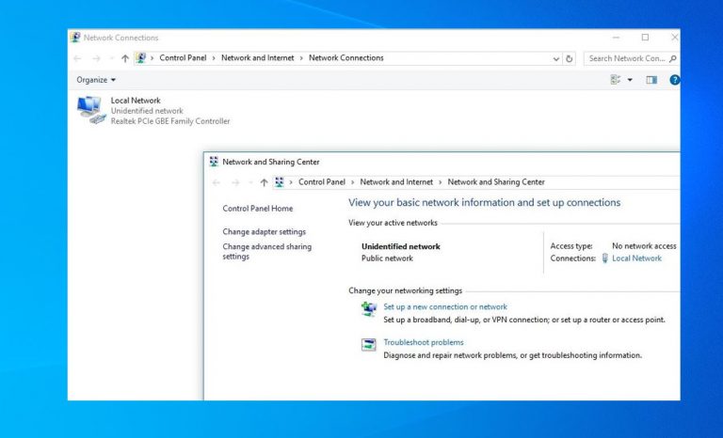Click Up arrow in Network Connections window
Image resolution: width=723 pixels, height=438 pixels.
click(x=125, y=58)
